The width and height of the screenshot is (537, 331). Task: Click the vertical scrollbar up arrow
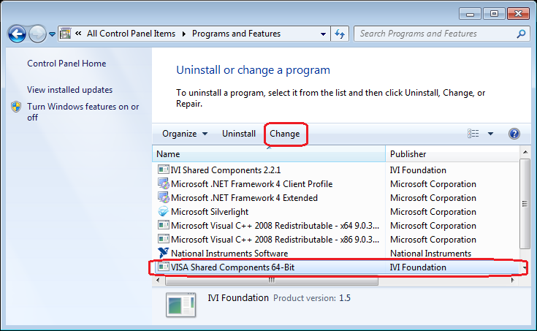pos(525,152)
